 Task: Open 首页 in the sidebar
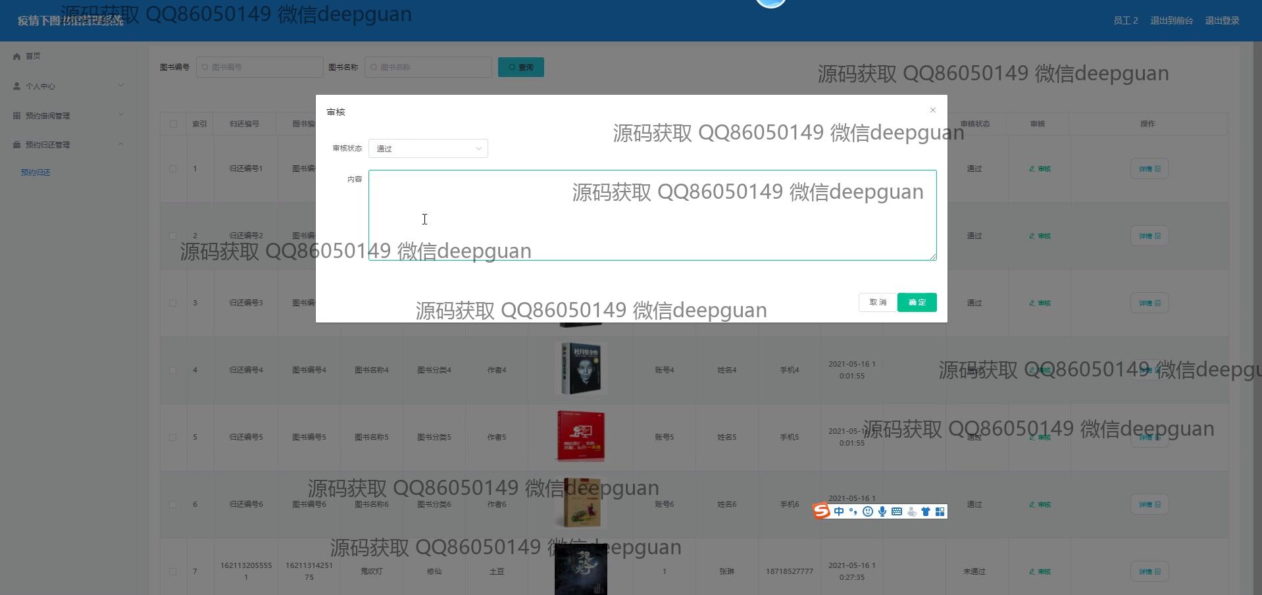pos(33,57)
